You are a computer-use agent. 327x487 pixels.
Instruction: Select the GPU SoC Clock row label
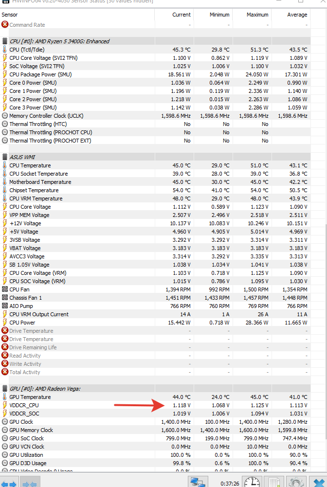point(27,438)
